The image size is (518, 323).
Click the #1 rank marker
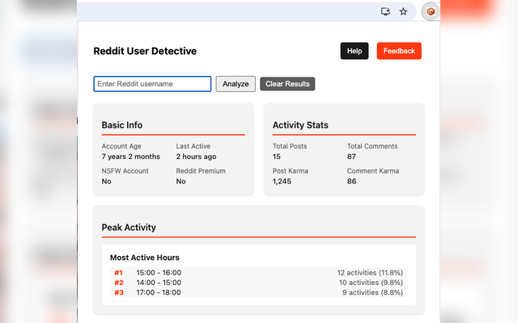tap(119, 273)
